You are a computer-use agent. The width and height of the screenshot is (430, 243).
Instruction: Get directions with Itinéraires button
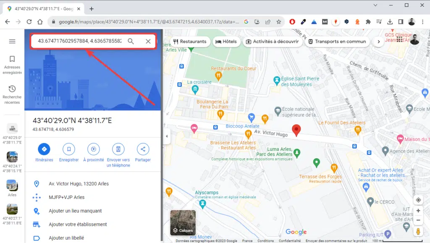[x=44, y=152]
